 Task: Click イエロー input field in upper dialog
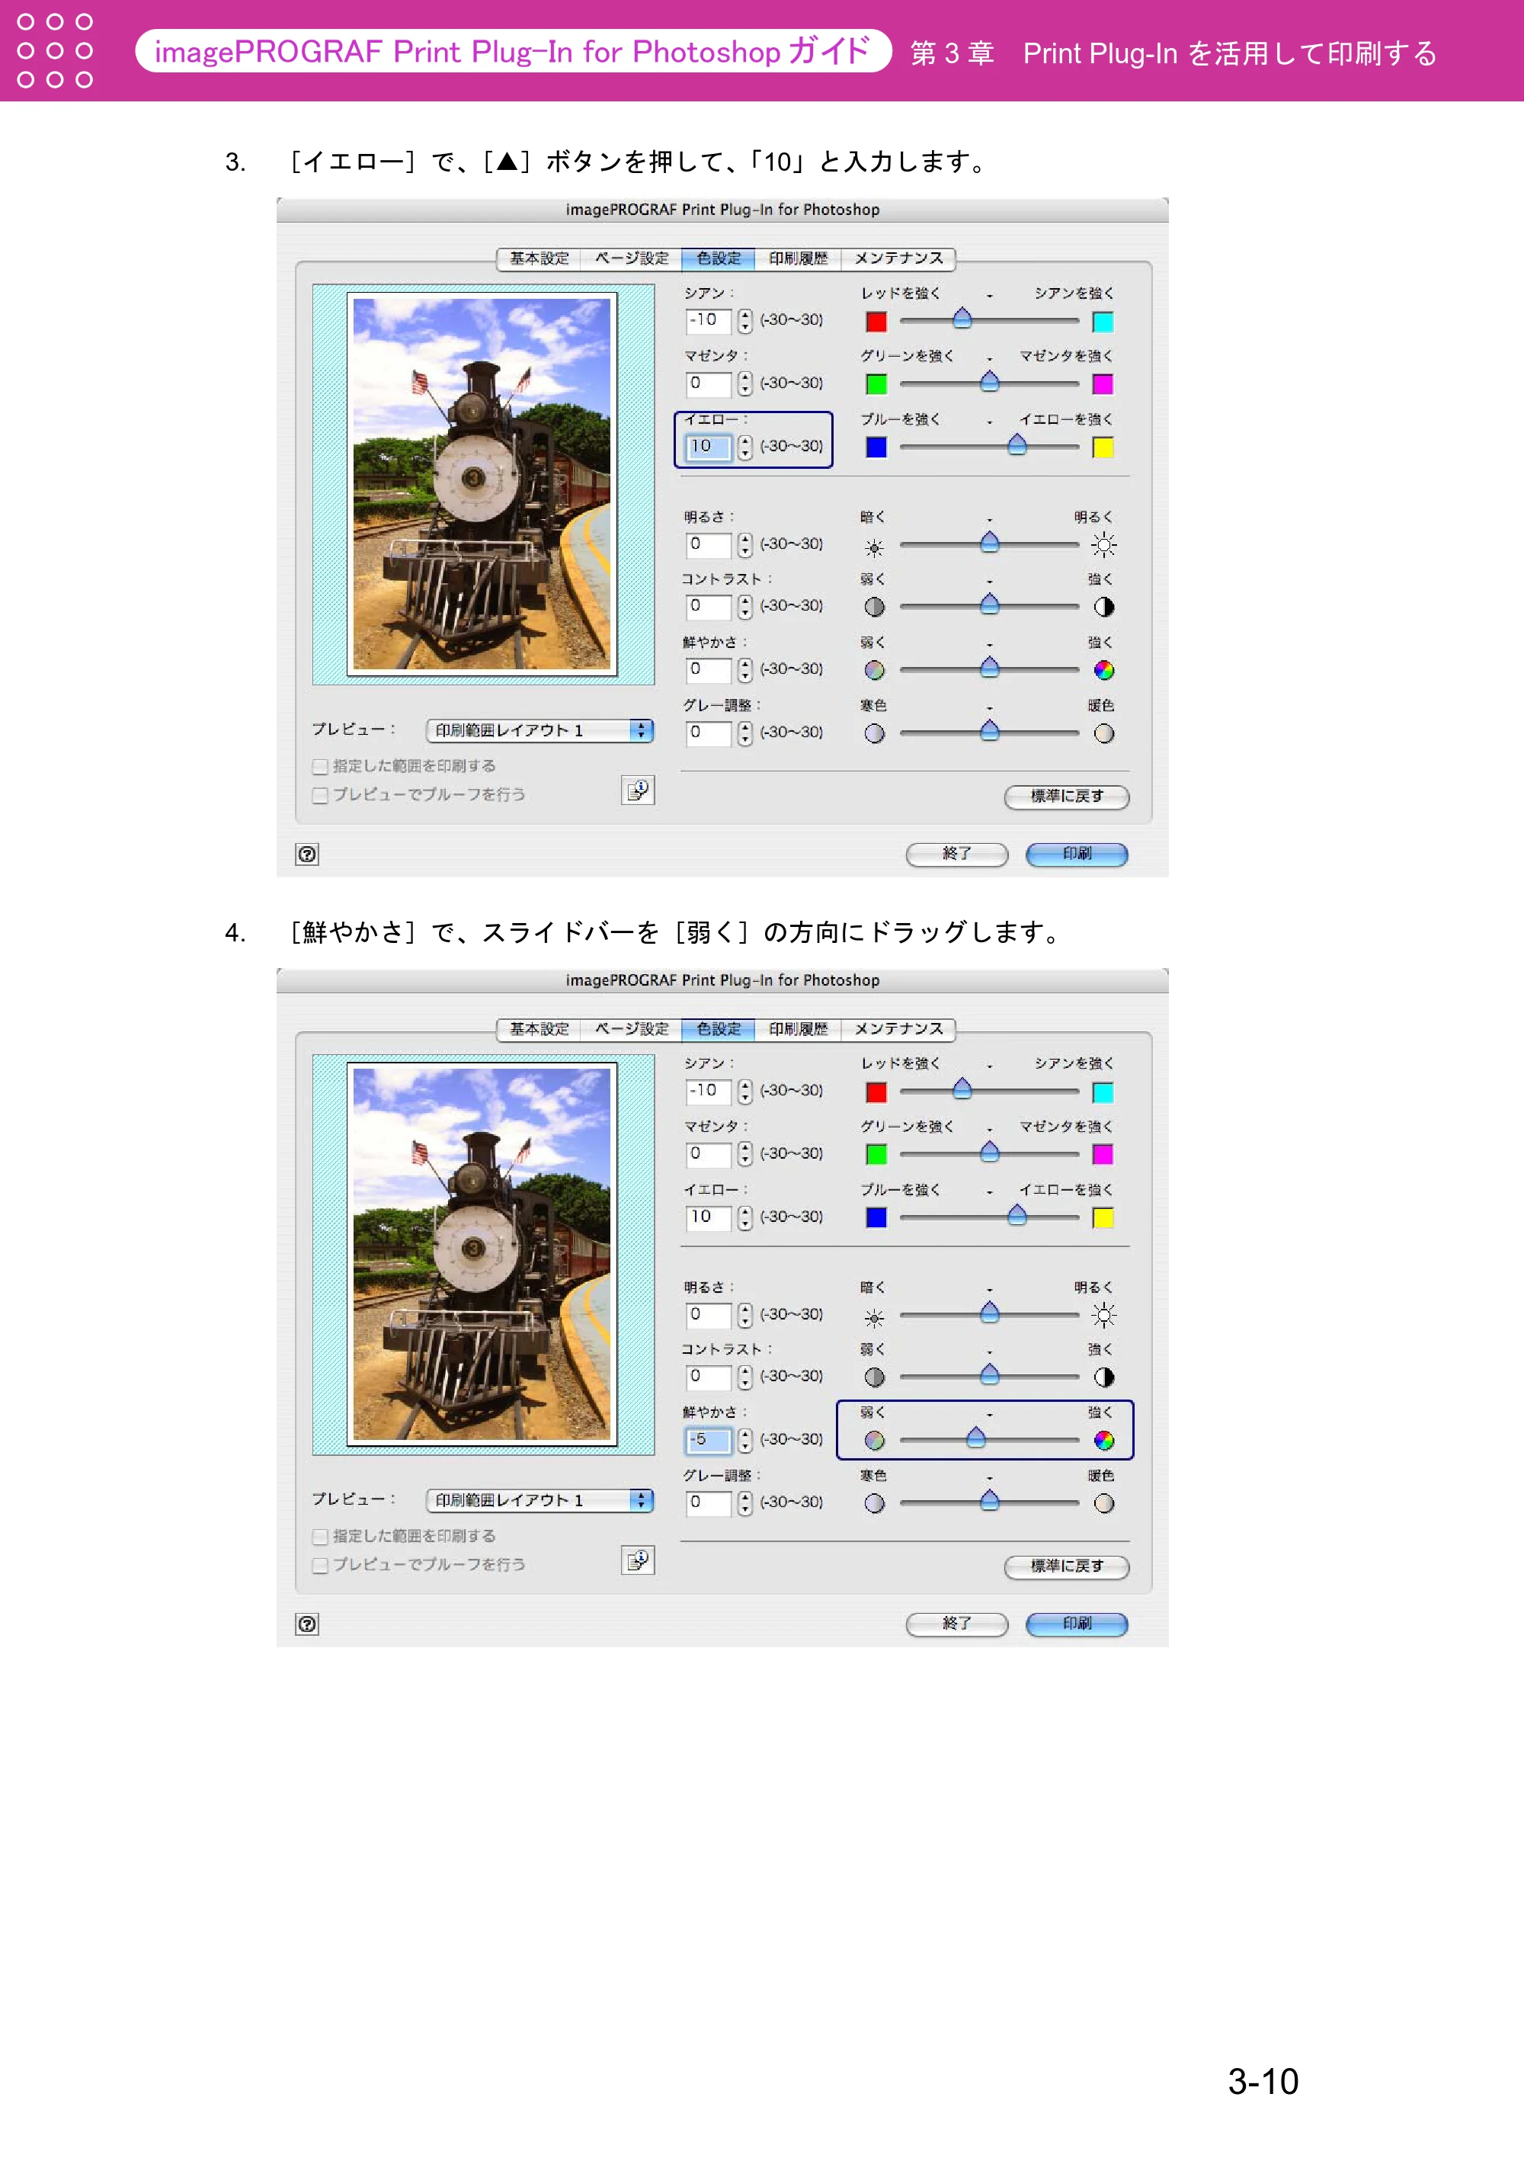tap(709, 447)
